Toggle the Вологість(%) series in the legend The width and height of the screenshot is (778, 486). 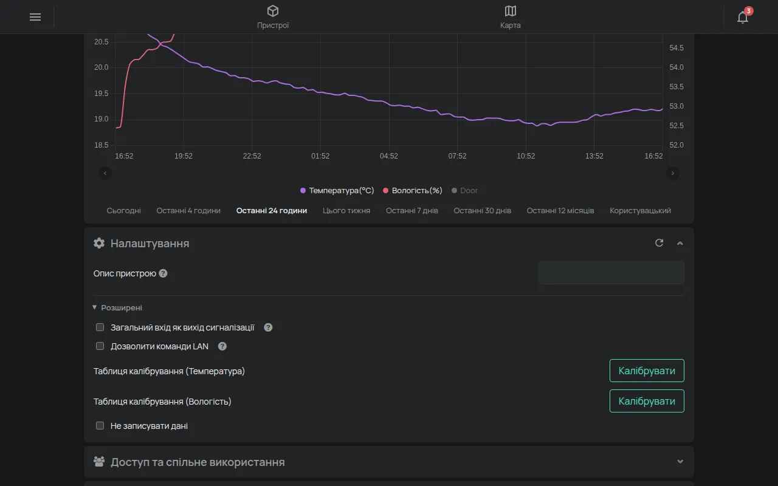point(412,191)
